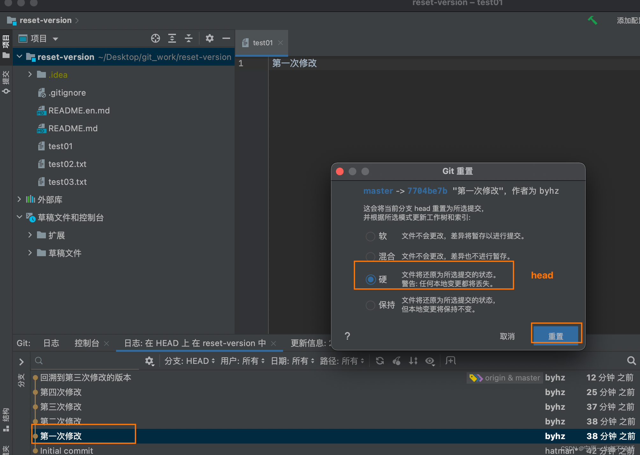Select the README.md file

73,128
